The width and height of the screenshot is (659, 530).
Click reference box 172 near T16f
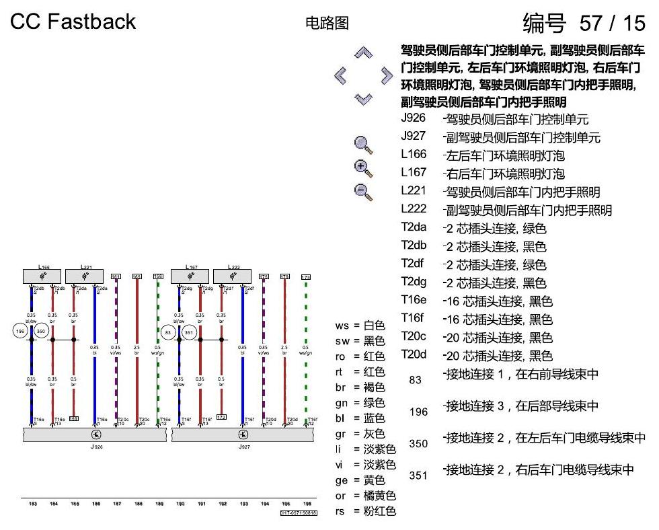click(x=221, y=417)
